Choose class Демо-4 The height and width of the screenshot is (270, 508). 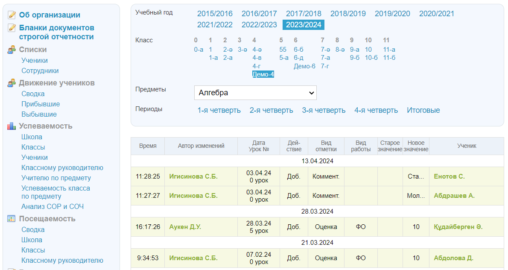263,74
